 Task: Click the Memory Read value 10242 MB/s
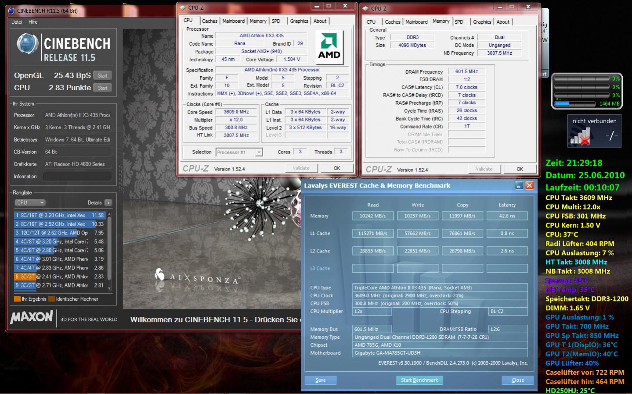click(372, 216)
